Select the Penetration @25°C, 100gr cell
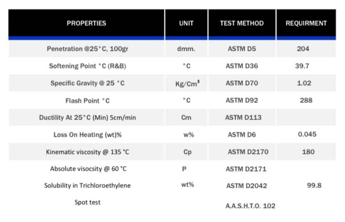 pyautogui.click(x=87, y=49)
